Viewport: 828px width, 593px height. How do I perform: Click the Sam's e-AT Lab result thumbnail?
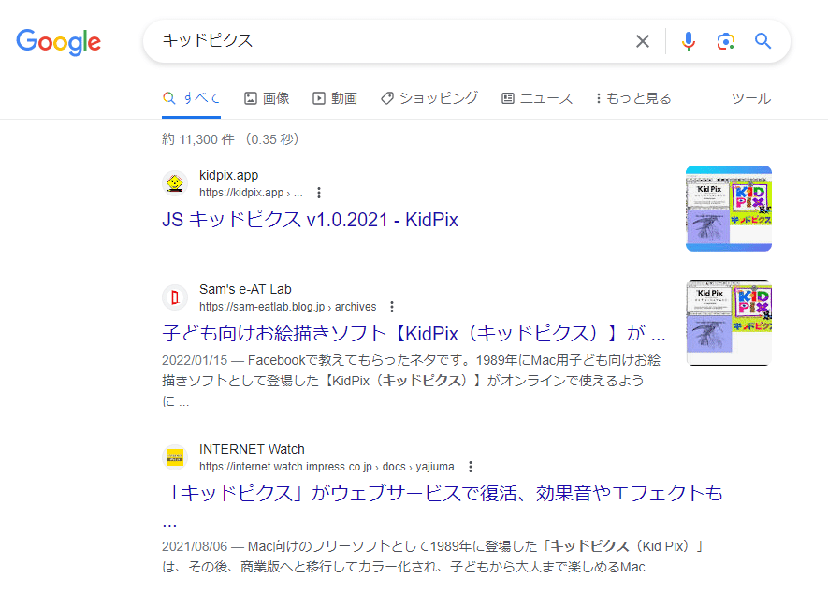pos(728,323)
